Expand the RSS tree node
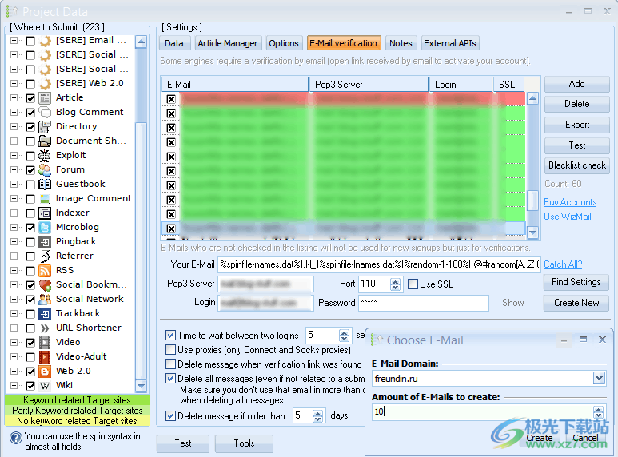Image resolution: width=618 pixels, height=457 pixels. coord(14,271)
